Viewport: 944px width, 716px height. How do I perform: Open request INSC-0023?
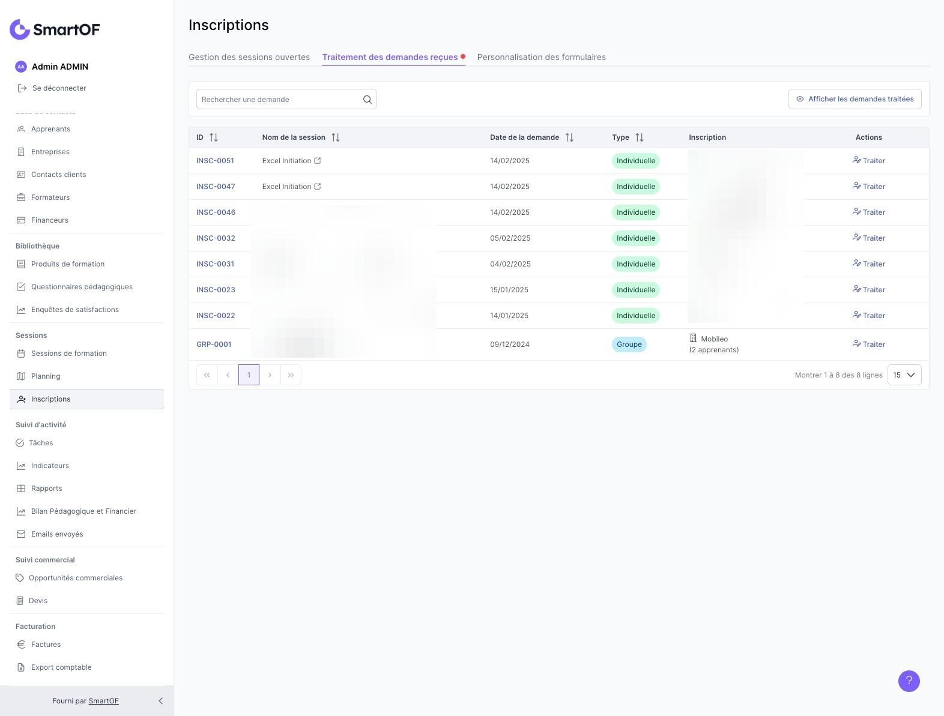216,290
